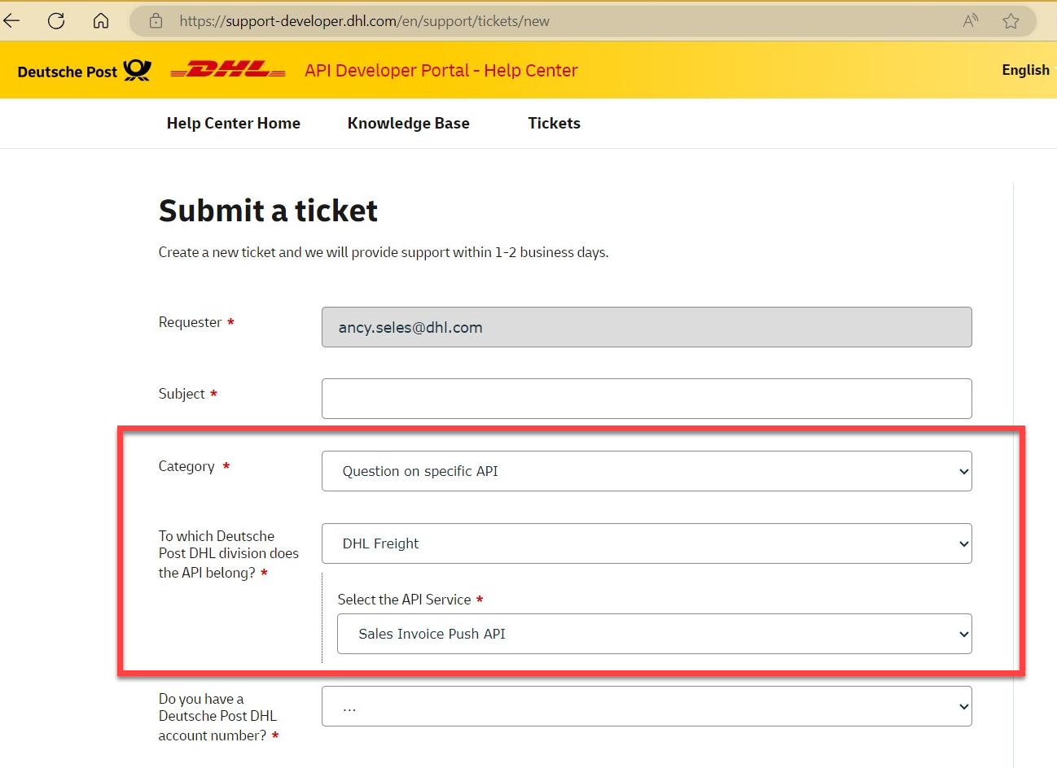
Task: Expand the DHL division dropdown
Action: (x=647, y=543)
